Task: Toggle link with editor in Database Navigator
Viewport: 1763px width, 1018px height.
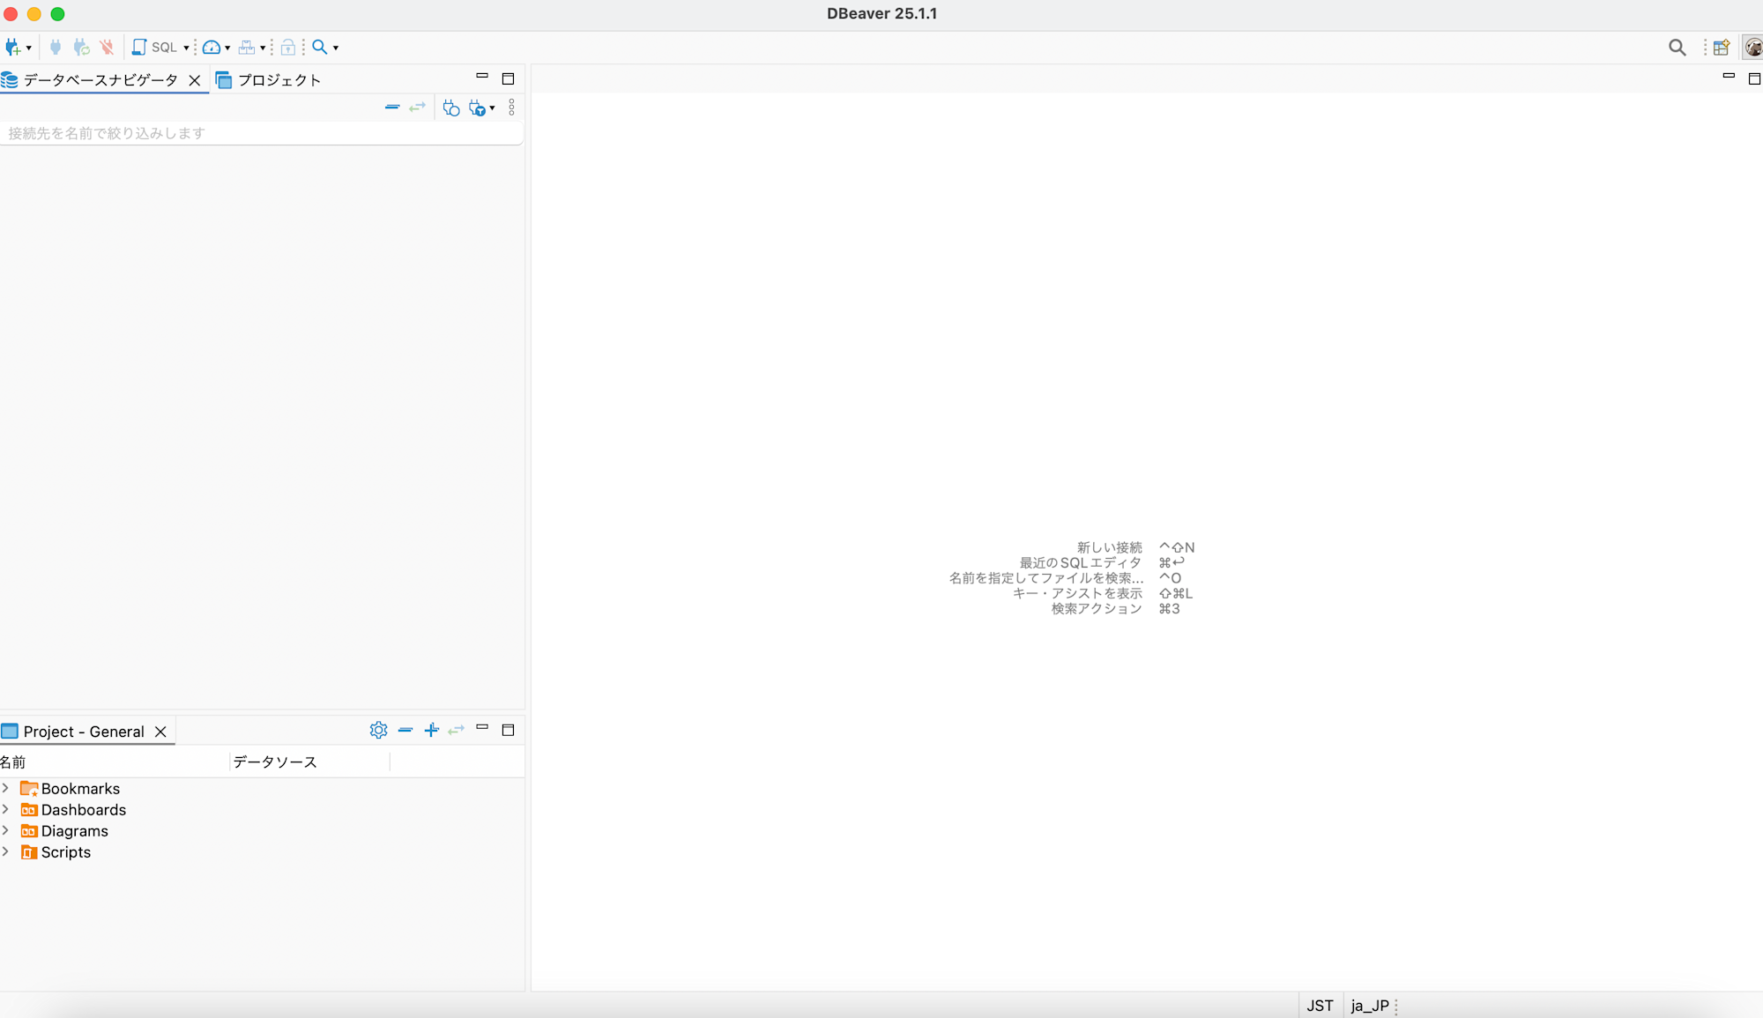Action: (418, 108)
